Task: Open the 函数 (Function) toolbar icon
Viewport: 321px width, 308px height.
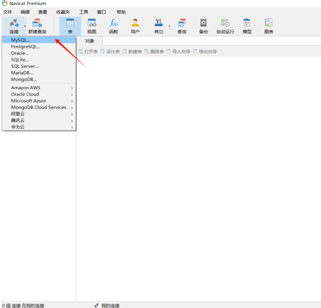Action: [x=113, y=26]
